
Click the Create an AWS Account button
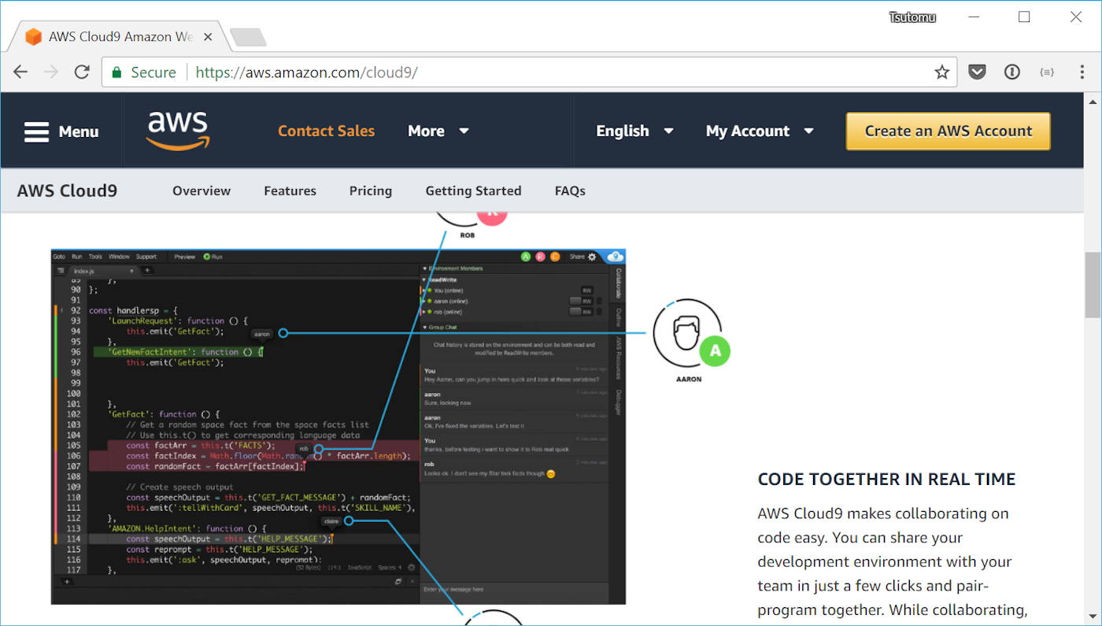948,131
